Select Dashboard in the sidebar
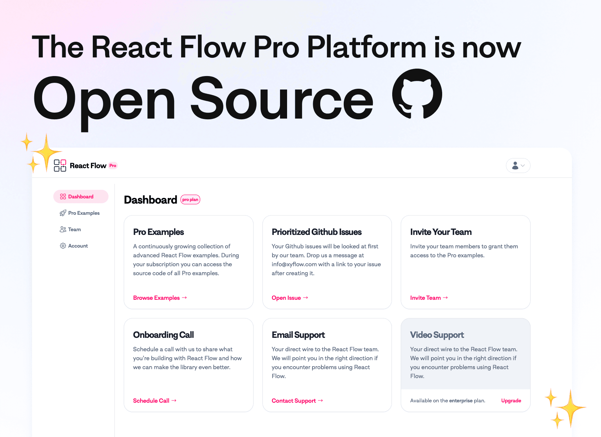The height and width of the screenshot is (437, 601). [81, 197]
